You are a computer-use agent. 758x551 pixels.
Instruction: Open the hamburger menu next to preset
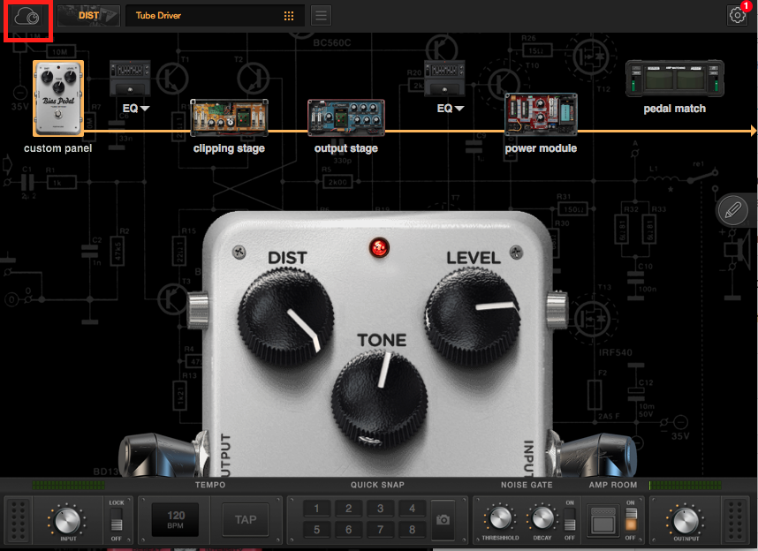click(x=321, y=16)
